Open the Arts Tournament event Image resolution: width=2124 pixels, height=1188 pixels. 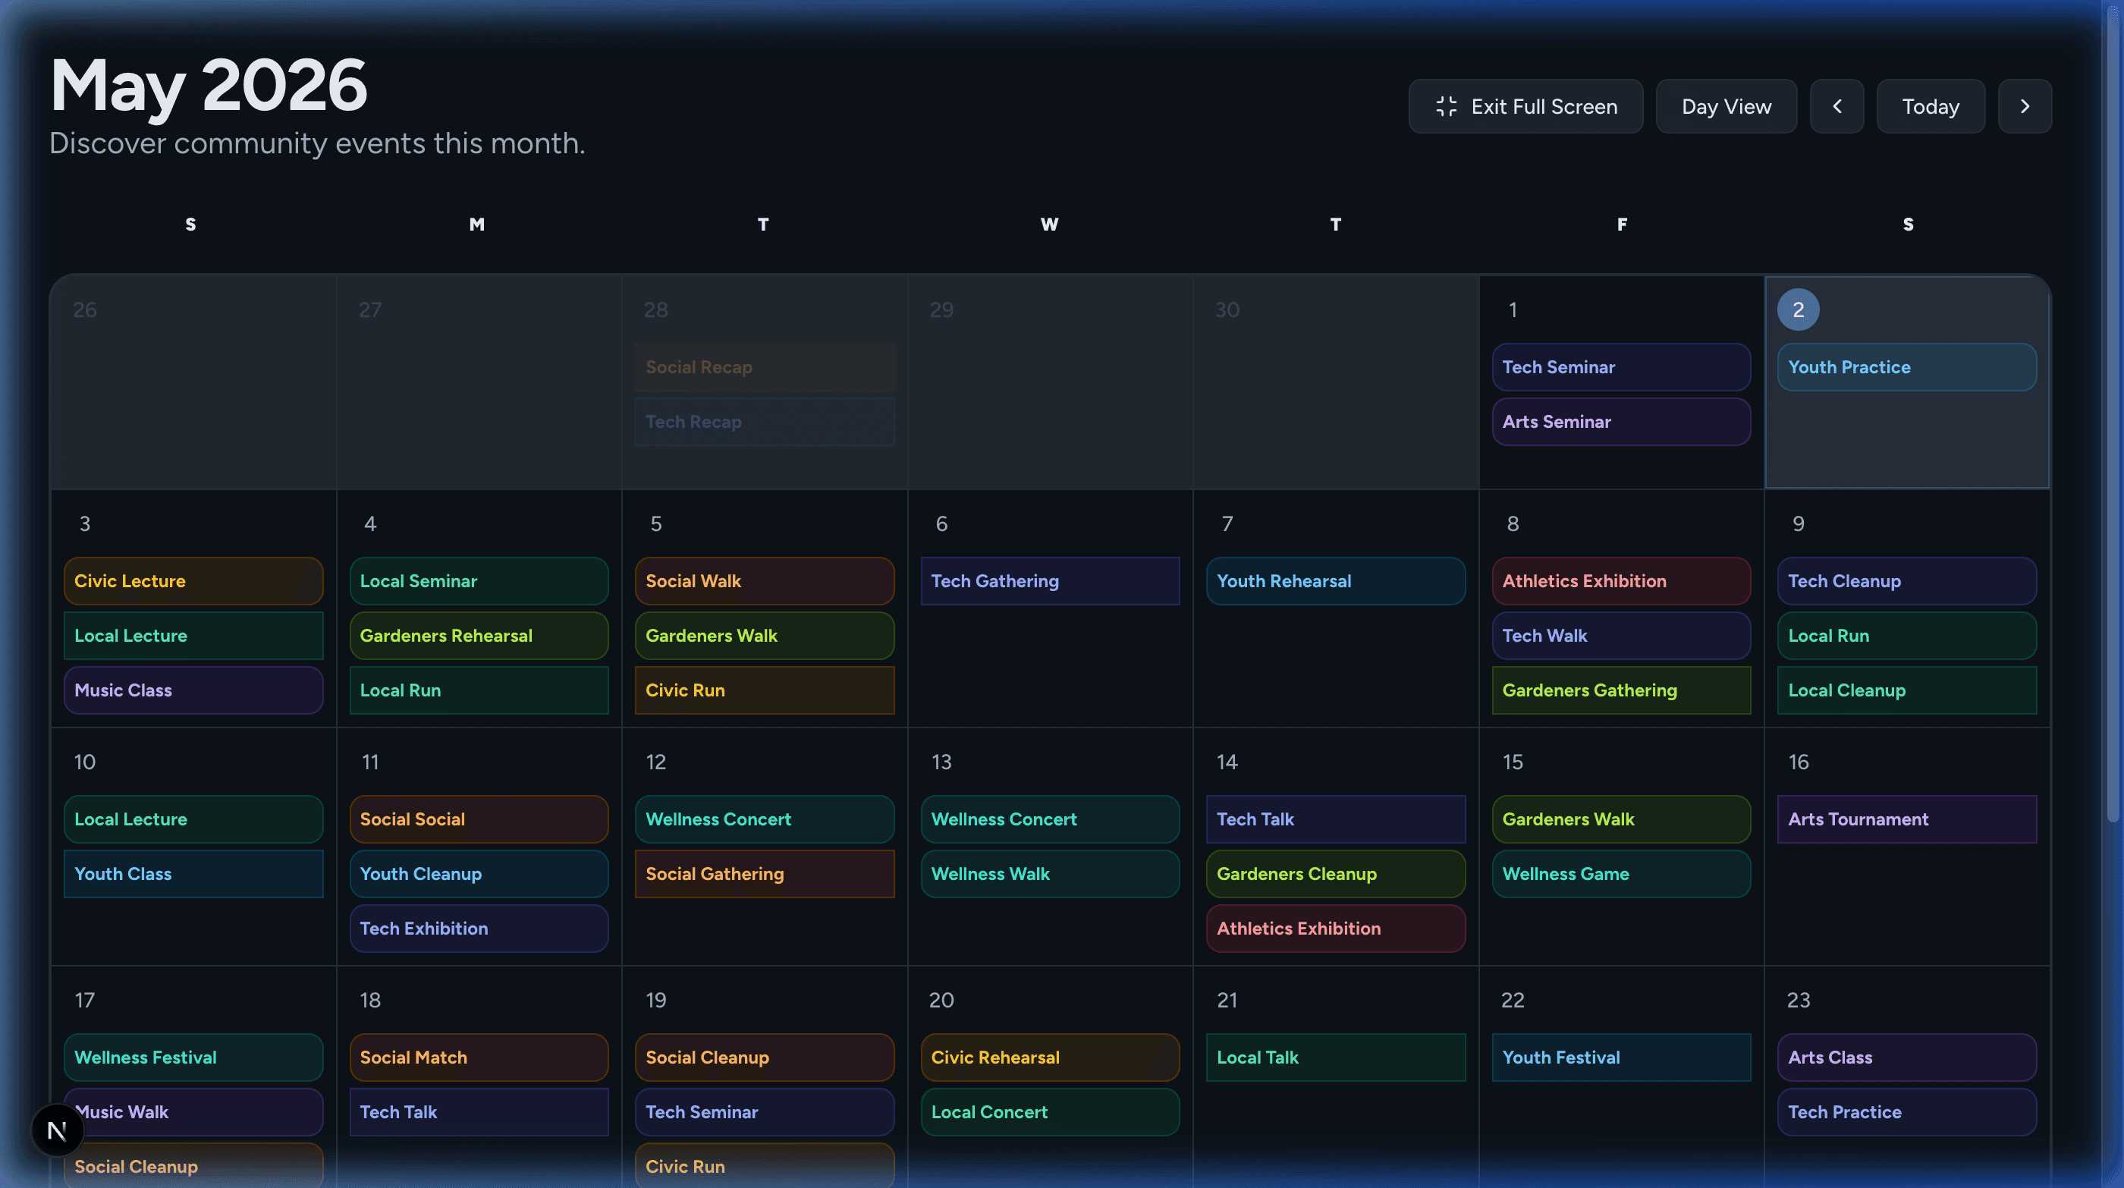(1906, 819)
